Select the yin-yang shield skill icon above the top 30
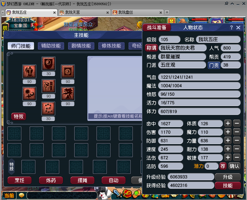 (x=49, y=64)
